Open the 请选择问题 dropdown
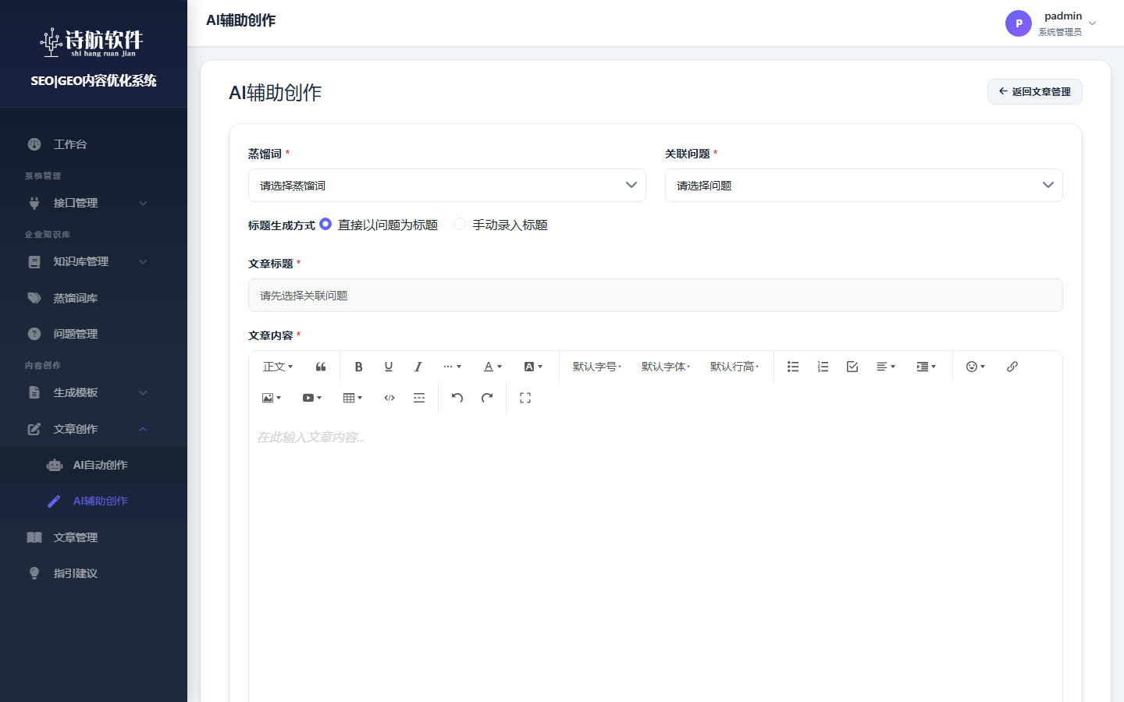 pos(863,186)
